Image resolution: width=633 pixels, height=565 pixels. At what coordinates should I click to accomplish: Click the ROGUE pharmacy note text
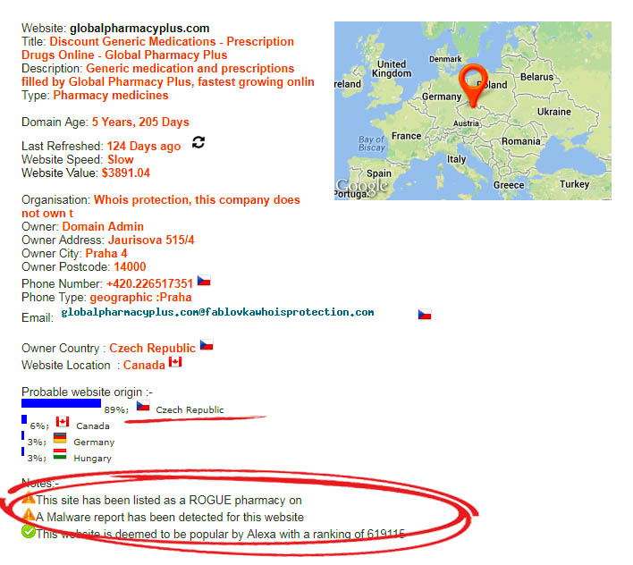coord(169,501)
